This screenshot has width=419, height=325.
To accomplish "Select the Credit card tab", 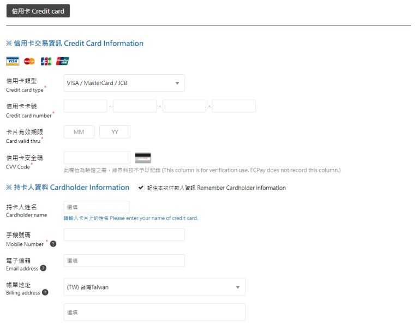I will point(38,11).
